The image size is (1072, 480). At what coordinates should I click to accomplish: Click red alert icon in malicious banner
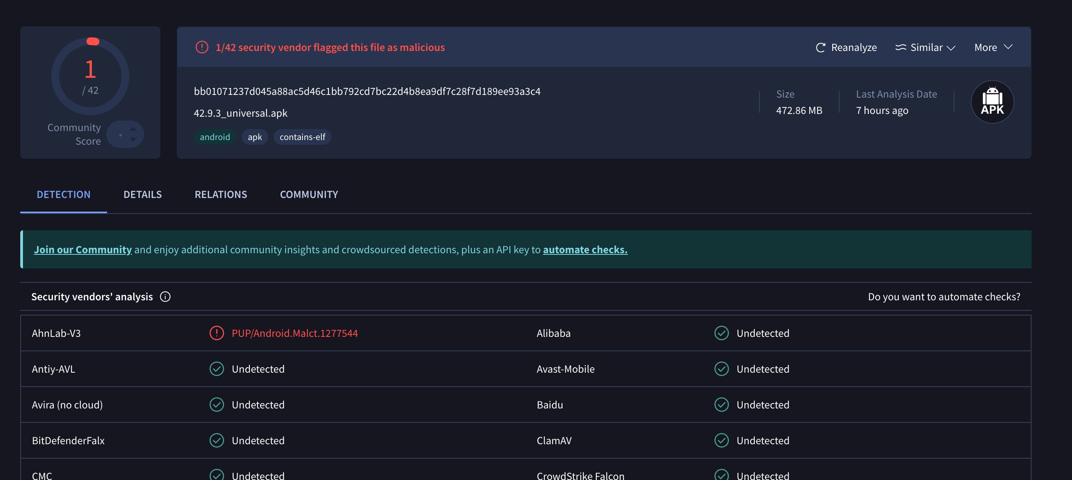[x=202, y=47]
